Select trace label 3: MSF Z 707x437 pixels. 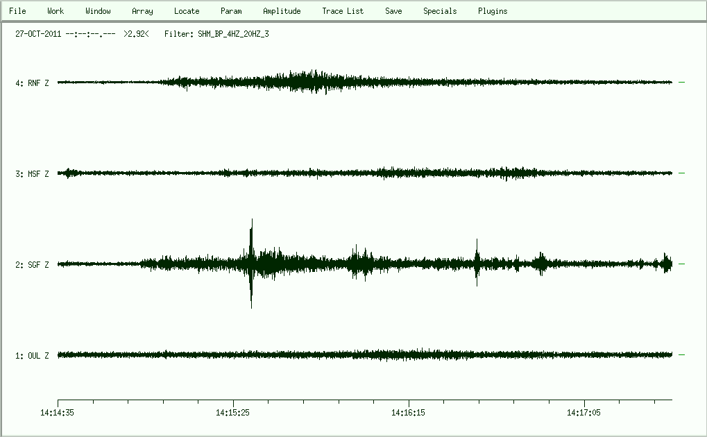pyautogui.click(x=32, y=174)
